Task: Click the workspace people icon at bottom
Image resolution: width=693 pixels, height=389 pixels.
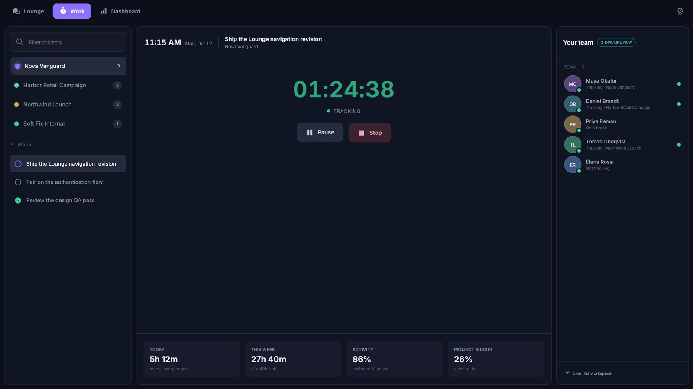Action: 567,373
